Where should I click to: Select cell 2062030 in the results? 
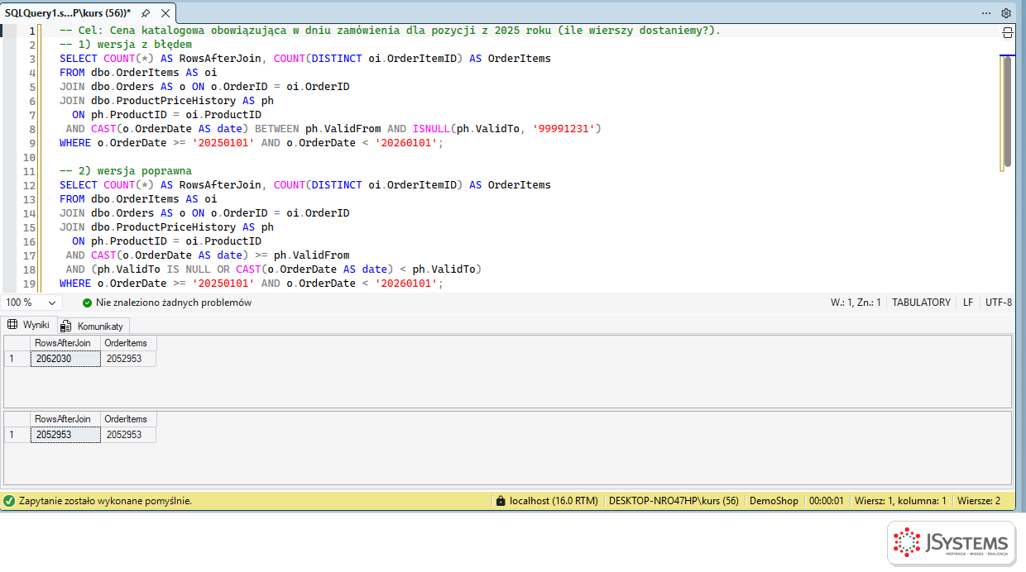(x=65, y=359)
